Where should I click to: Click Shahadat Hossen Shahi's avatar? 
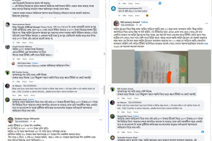tap(112, 138)
